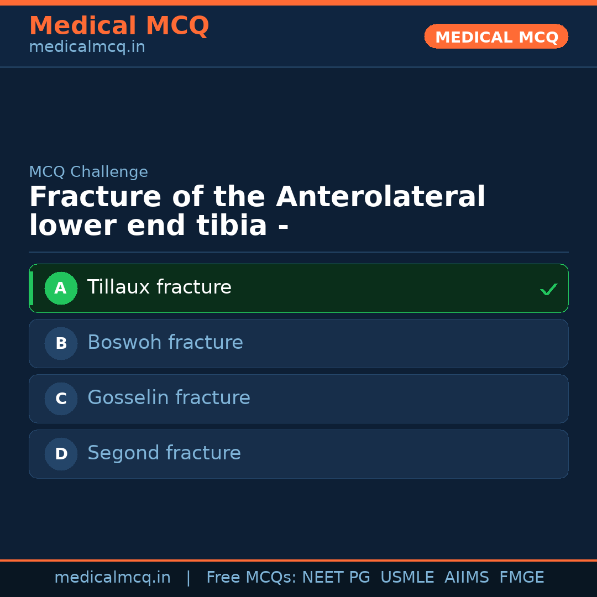Visit medicalmcq.in link below the header title
597x597 pixels.
pyautogui.click(x=87, y=47)
